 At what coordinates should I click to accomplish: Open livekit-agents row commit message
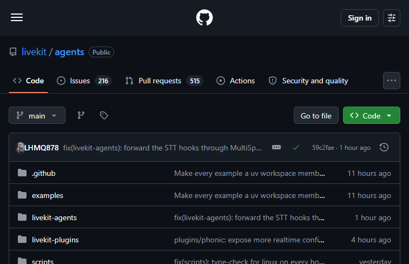[249, 217]
